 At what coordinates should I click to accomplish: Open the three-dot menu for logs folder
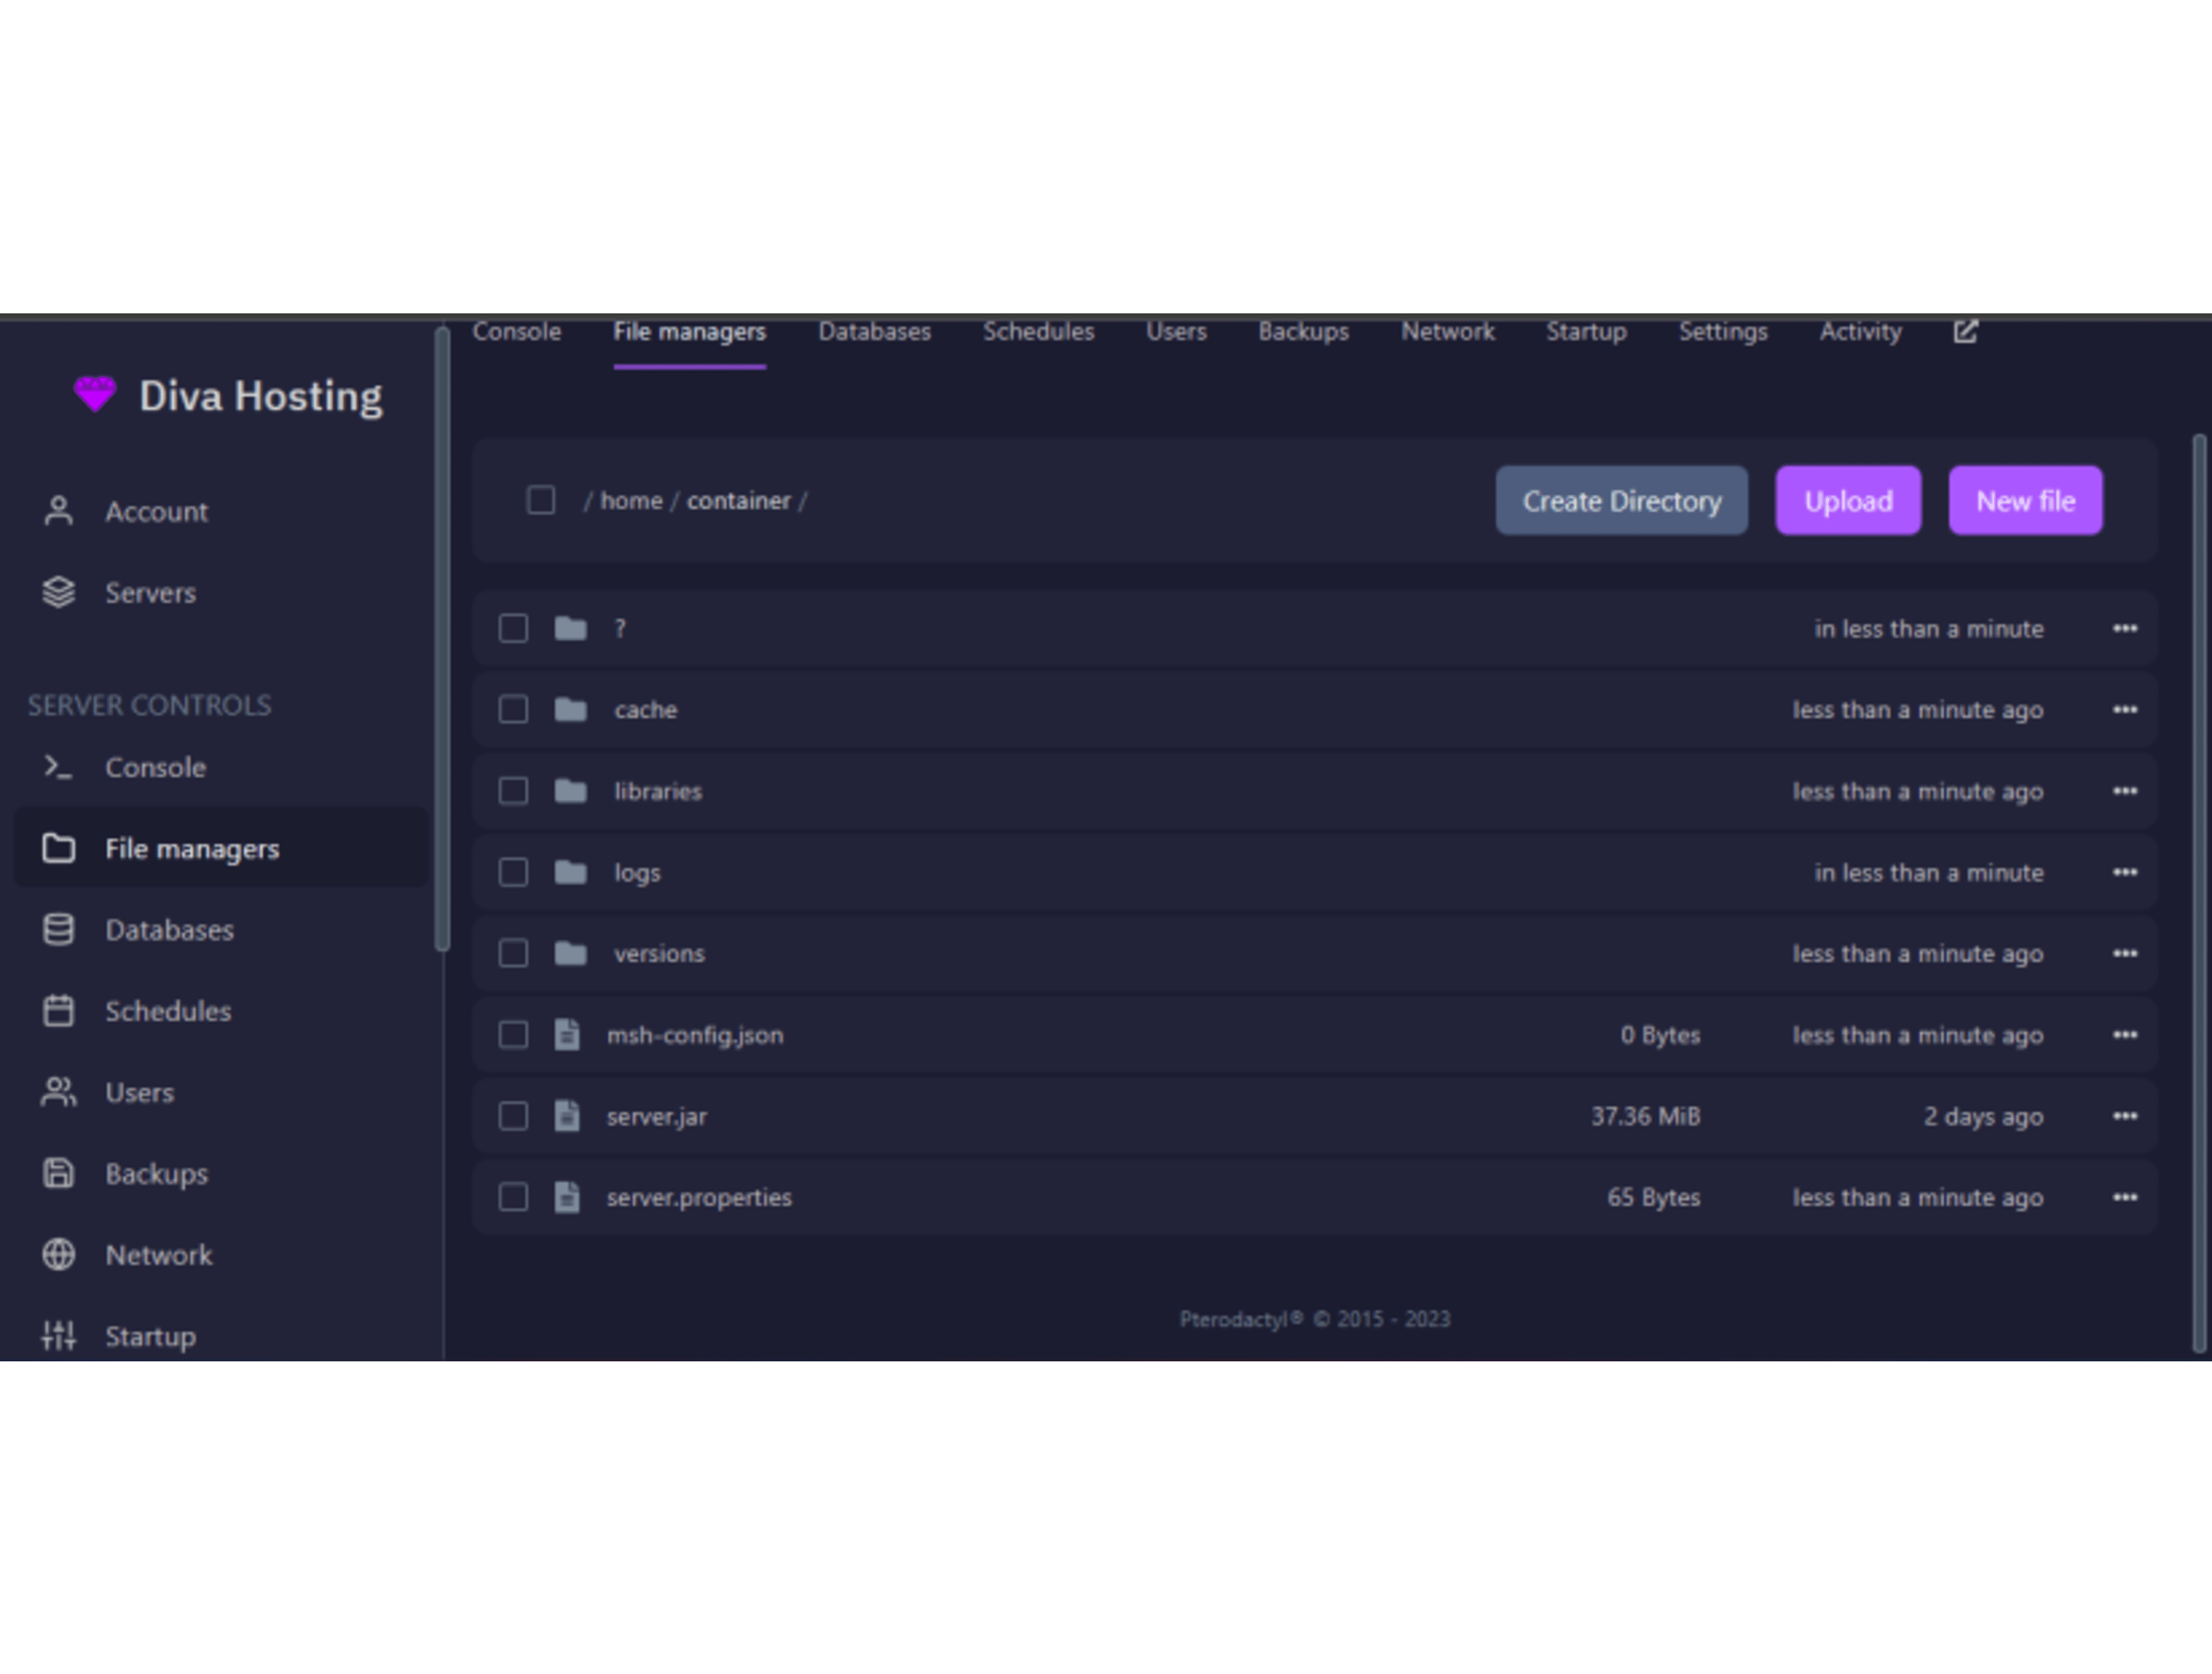[2125, 872]
